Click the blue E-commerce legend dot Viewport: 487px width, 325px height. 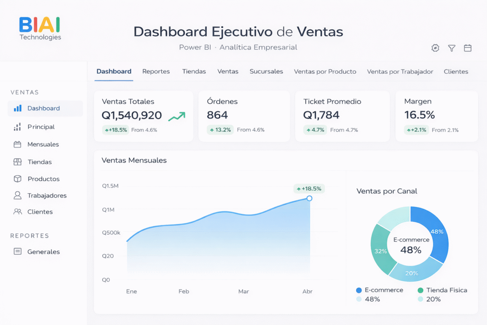point(359,290)
